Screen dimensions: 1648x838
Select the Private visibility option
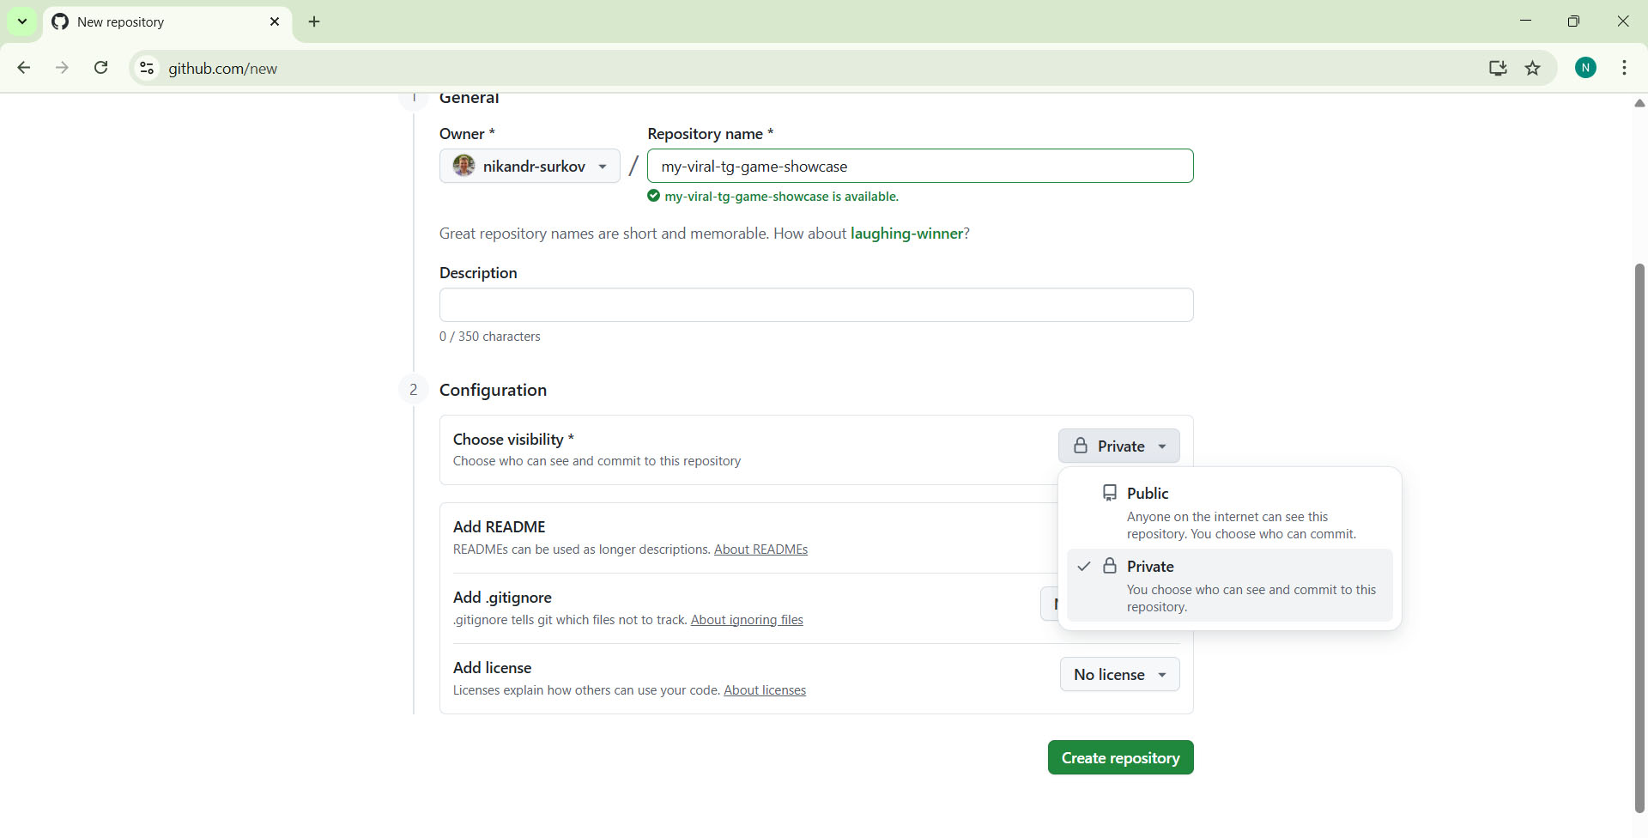[1230, 585]
